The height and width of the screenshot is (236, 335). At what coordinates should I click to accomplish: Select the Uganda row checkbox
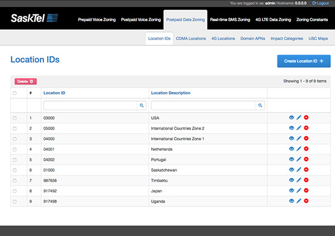click(x=15, y=202)
